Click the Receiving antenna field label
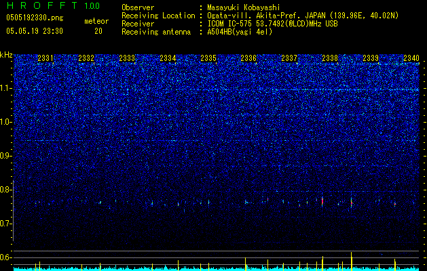This screenshot has width=427, height=271. click(x=156, y=32)
